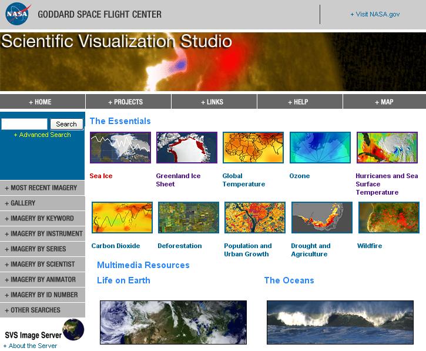This screenshot has height=351, width=426.
Task: Click The Essentials heading
Action: [120, 121]
